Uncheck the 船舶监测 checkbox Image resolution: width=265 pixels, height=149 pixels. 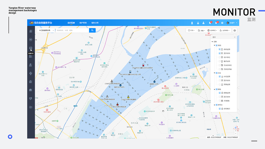tap(220, 93)
